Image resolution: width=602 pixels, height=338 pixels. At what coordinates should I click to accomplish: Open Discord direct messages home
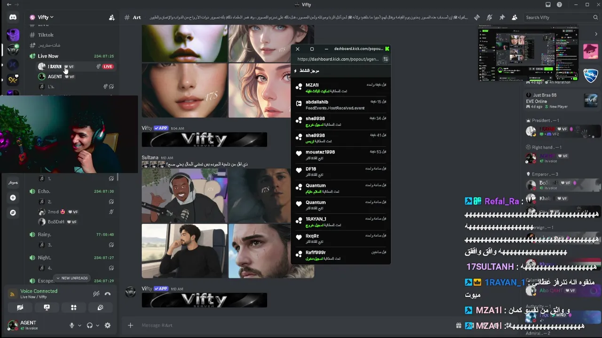point(13,17)
